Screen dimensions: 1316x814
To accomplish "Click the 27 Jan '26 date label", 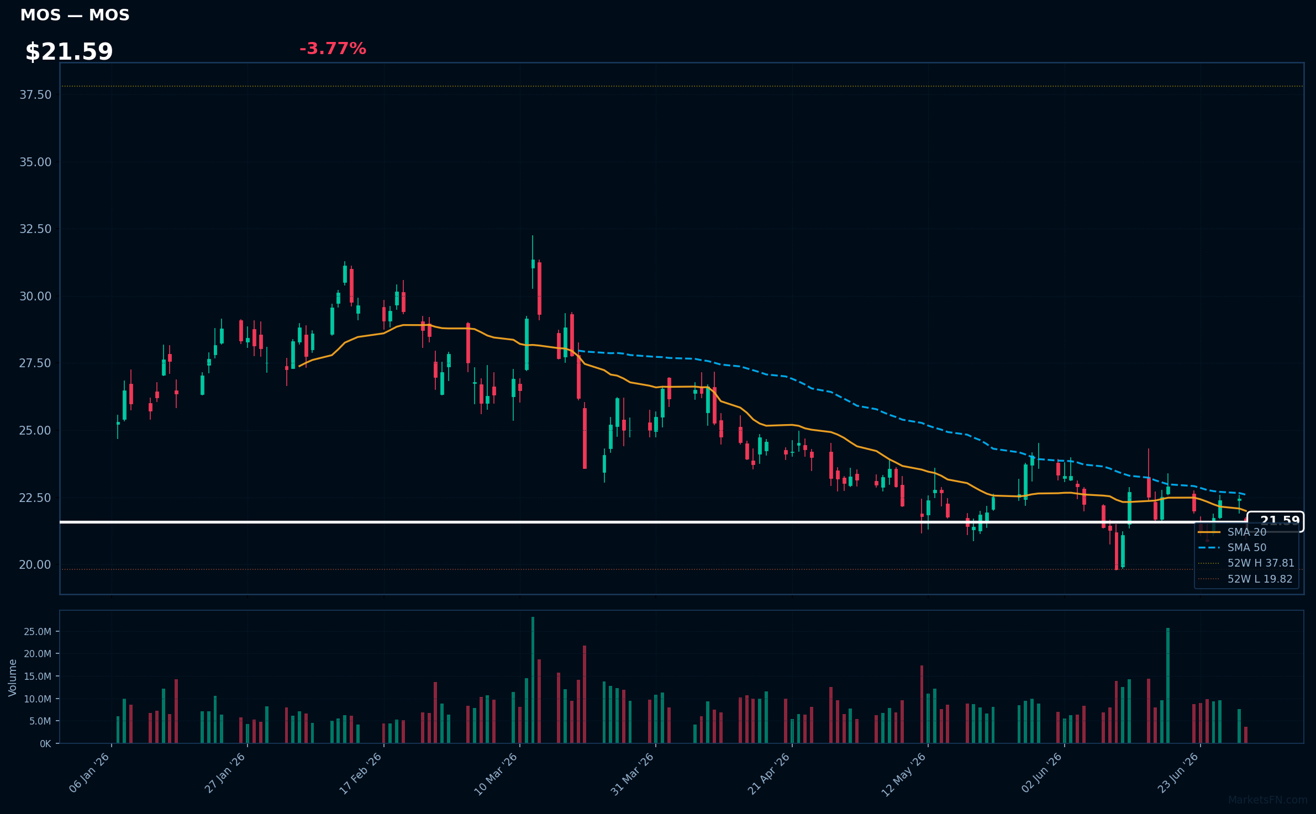I will pos(225,773).
